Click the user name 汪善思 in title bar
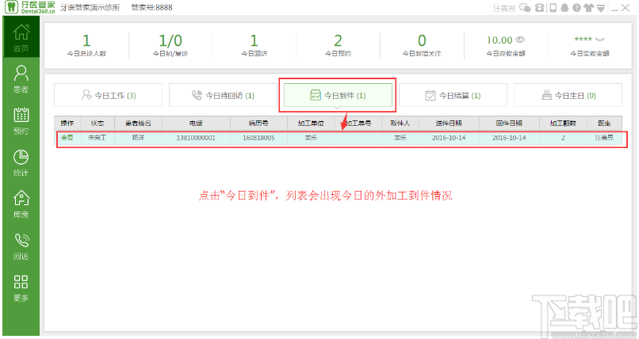The image size is (639, 339). coord(504,8)
